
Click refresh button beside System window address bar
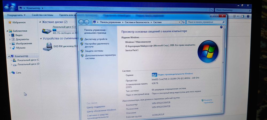tap(183, 22)
